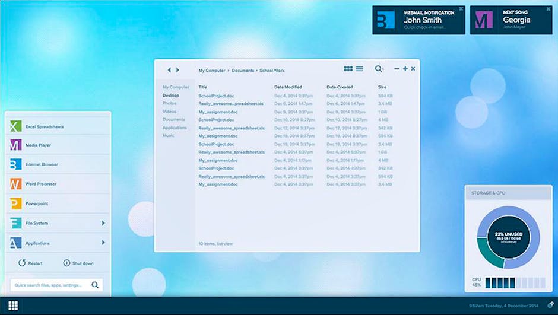This screenshot has width=558, height=315.
Task: Switch to list view in file window
Action: click(x=360, y=69)
